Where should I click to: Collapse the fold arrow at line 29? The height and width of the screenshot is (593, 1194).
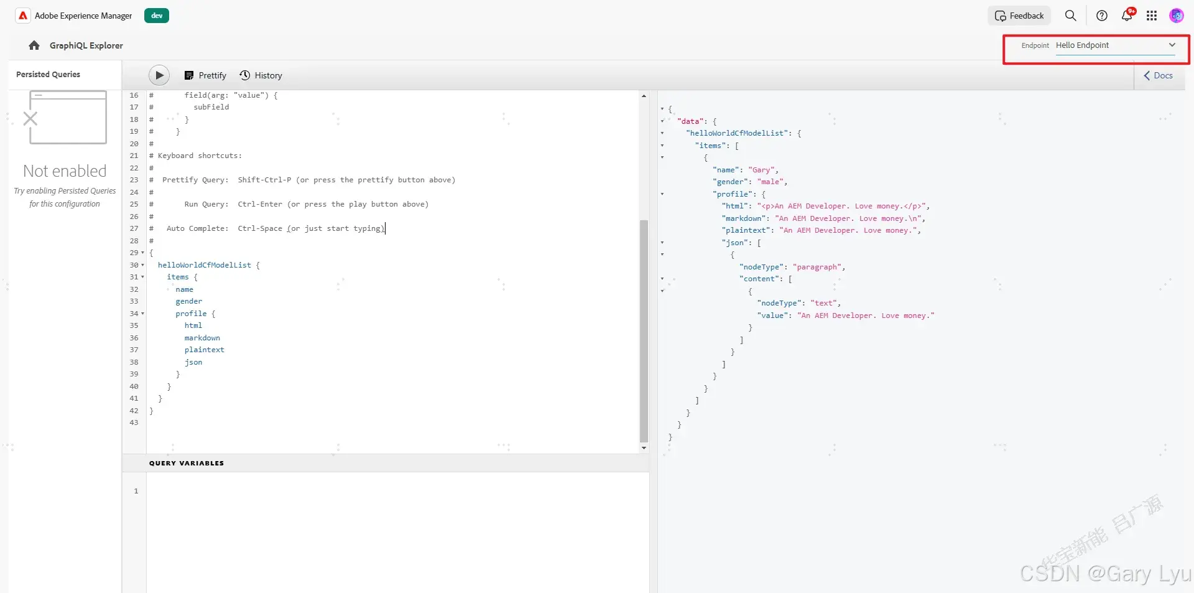[x=142, y=253]
